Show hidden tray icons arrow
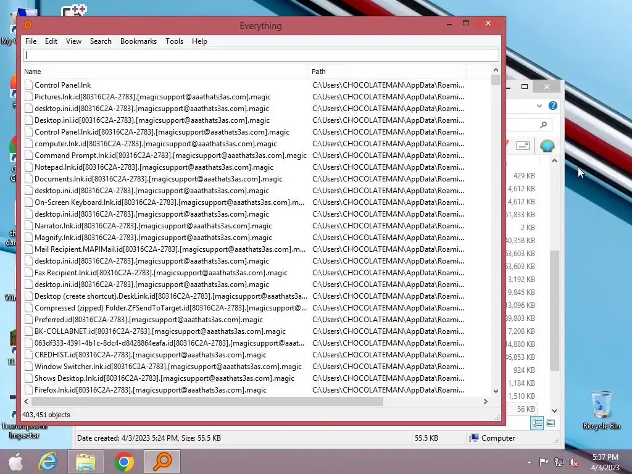This screenshot has width=632, height=474. pyautogui.click(x=529, y=462)
